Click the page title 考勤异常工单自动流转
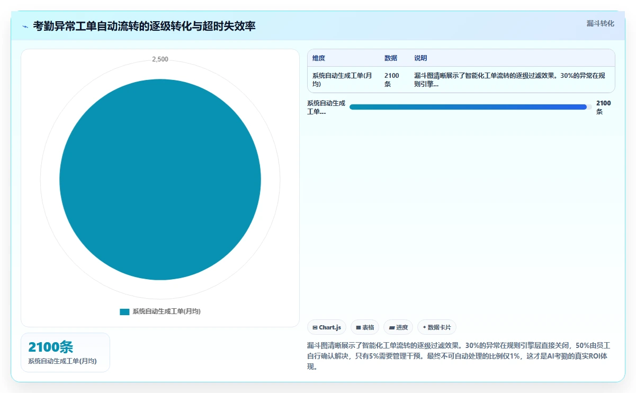Image resolution: width=636 pixels, height=393 pixels. click(144, 25)
